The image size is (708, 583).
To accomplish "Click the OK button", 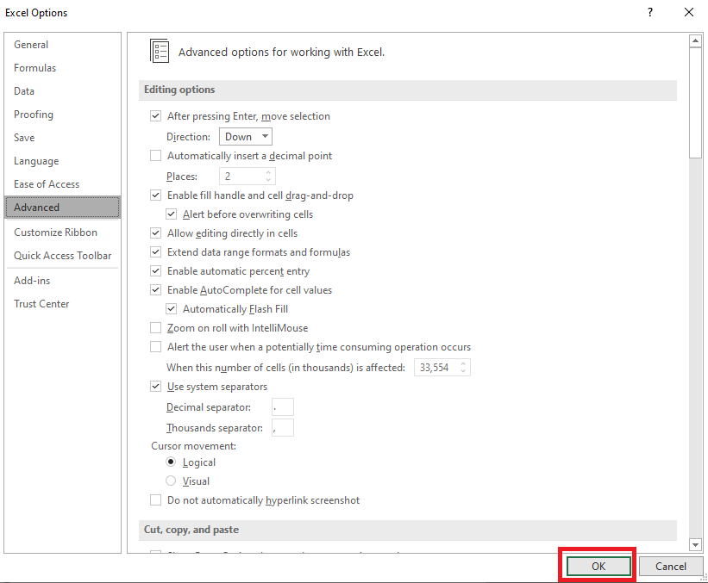I will point(598,567).
